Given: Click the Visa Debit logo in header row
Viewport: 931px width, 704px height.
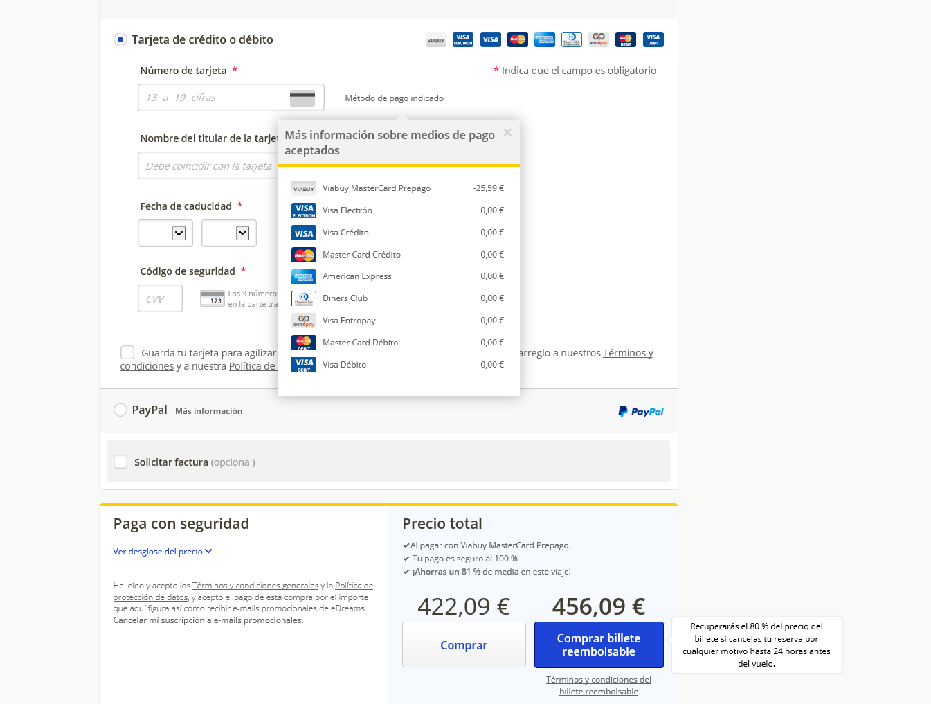Looking at the screenshot, I should point(653,39).
